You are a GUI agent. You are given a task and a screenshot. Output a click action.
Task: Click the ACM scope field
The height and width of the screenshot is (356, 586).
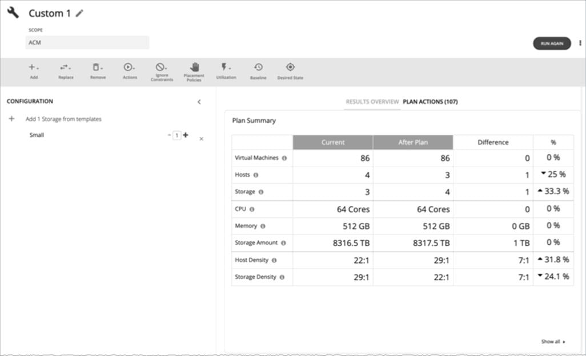point(87,42)
